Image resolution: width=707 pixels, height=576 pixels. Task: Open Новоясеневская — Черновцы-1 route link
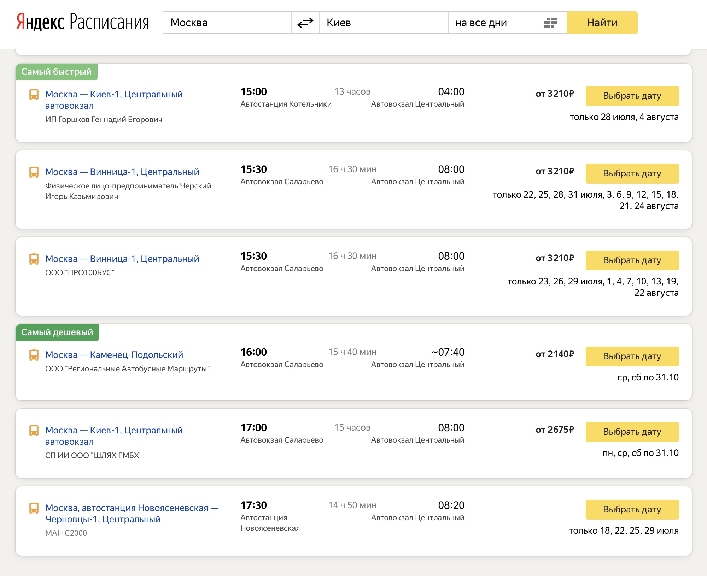(x=132, y=514)
